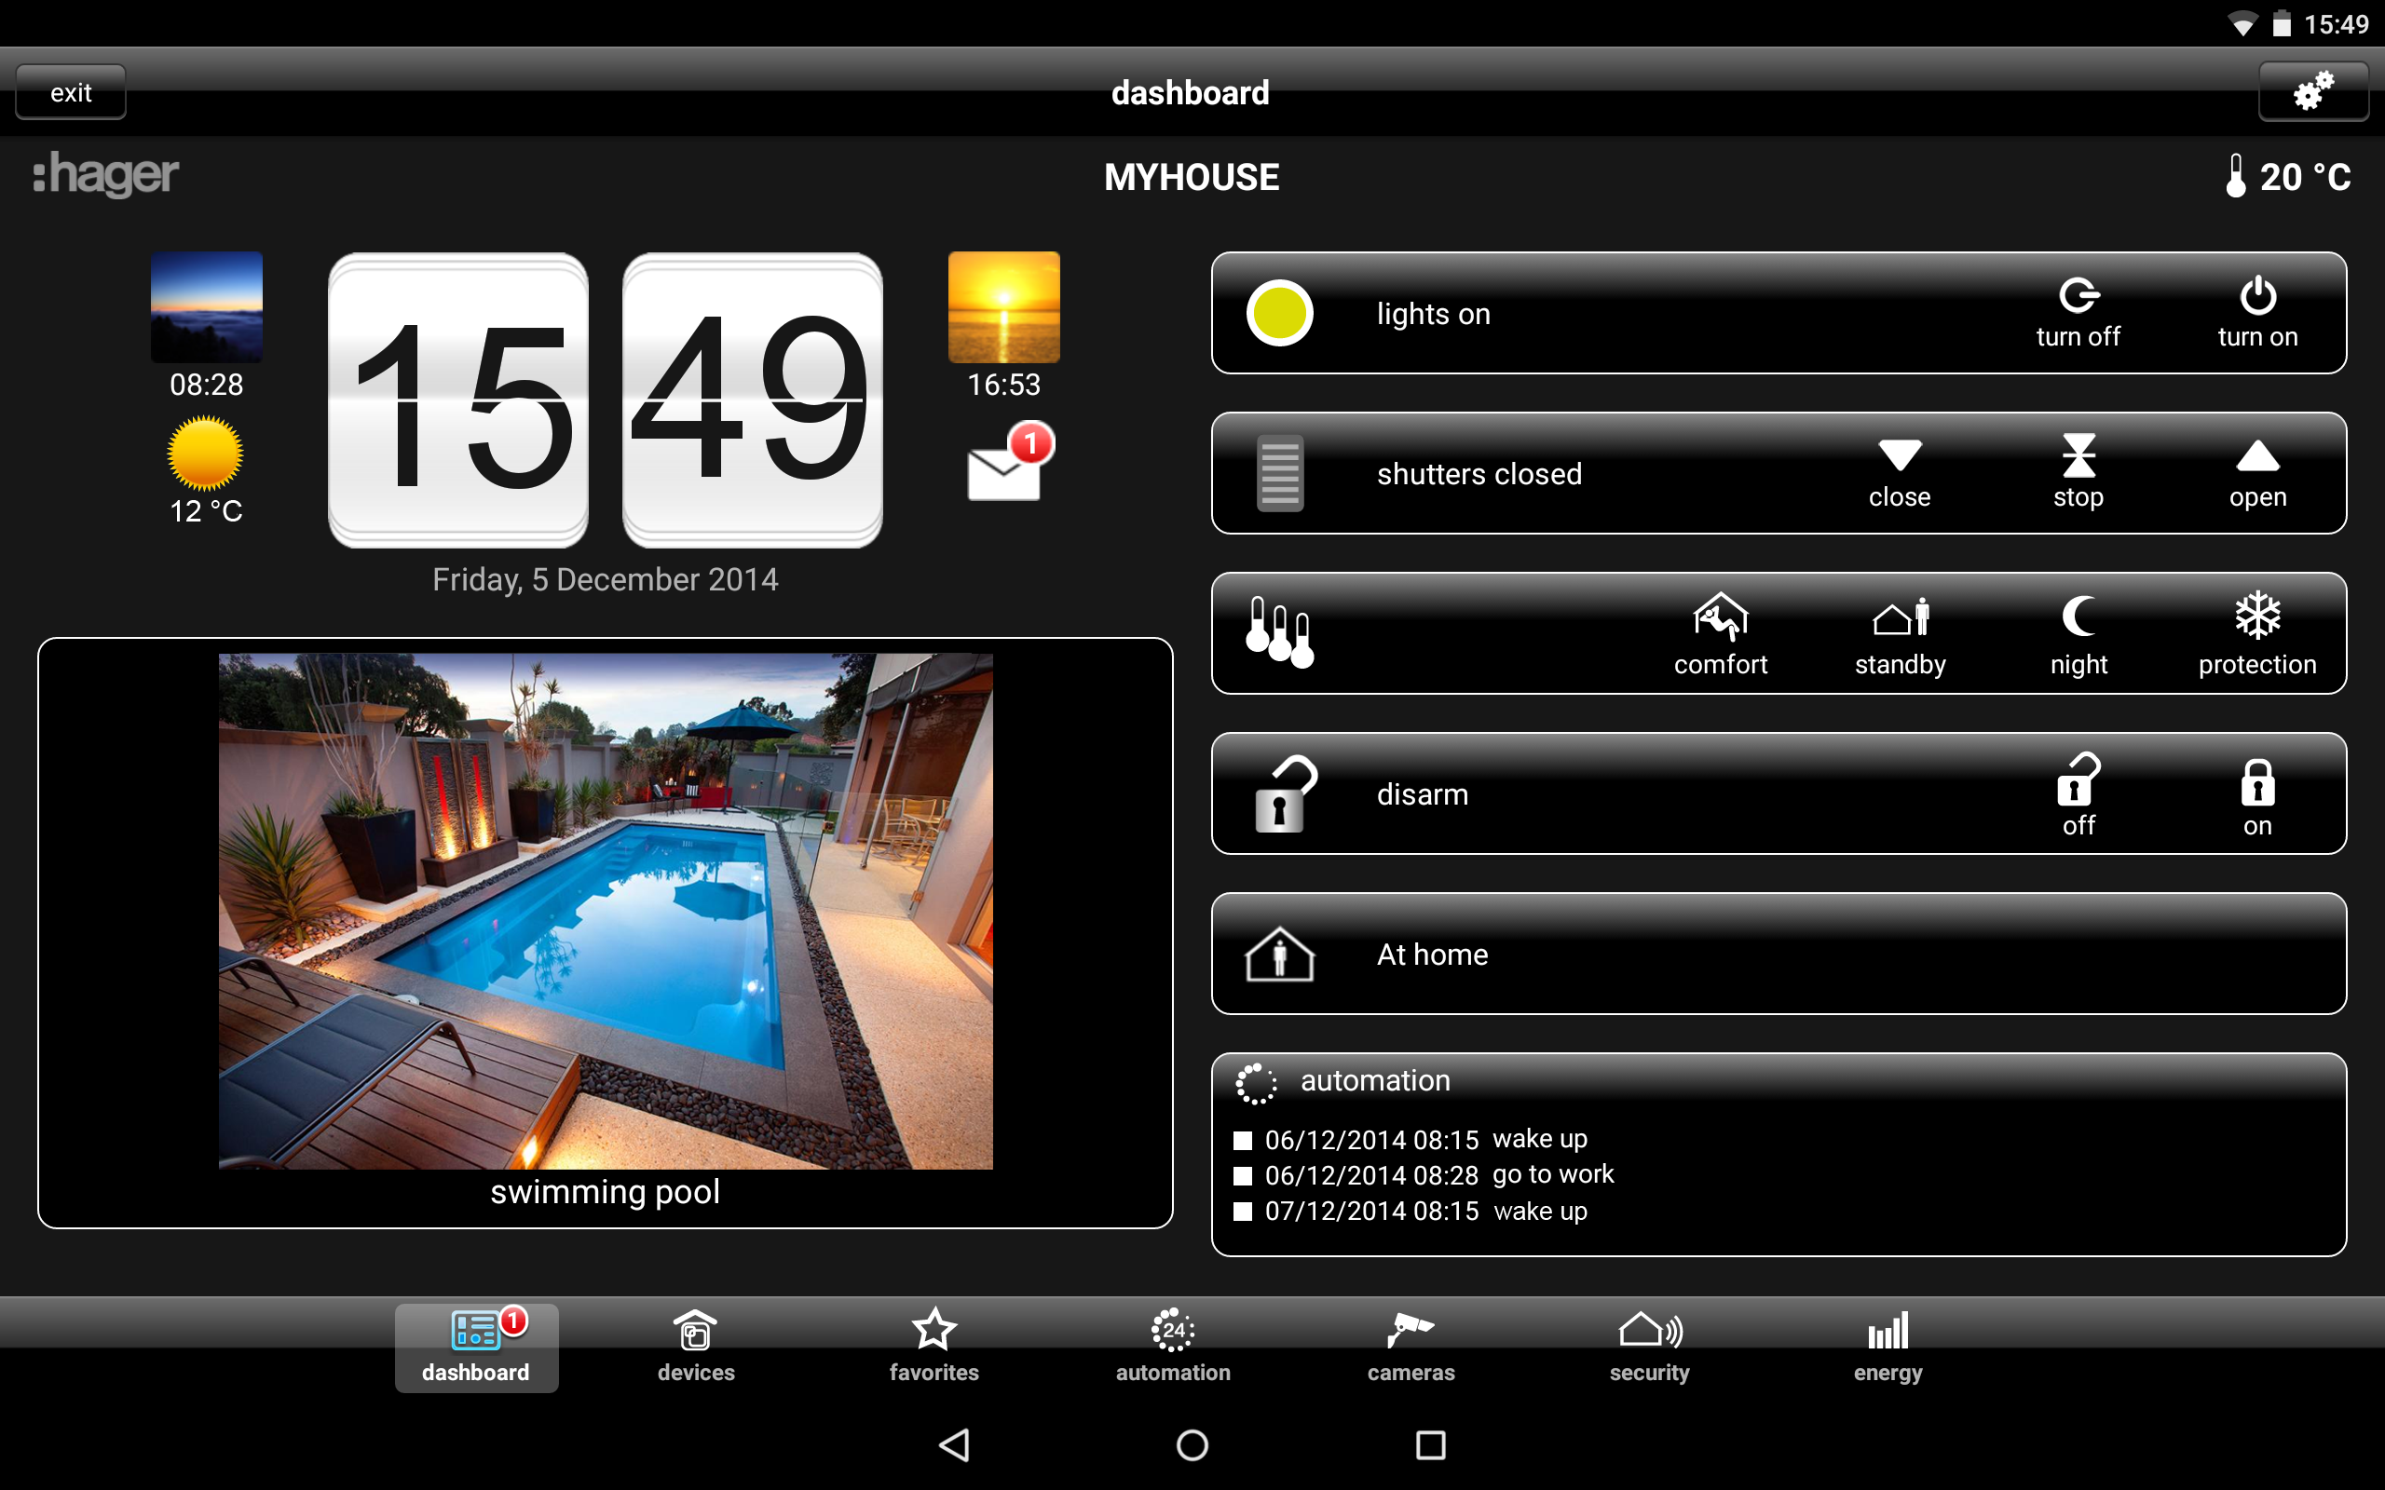Screen dimensions: 2385x1490
Task: Turn on the lights
Action: point(2256,314)
